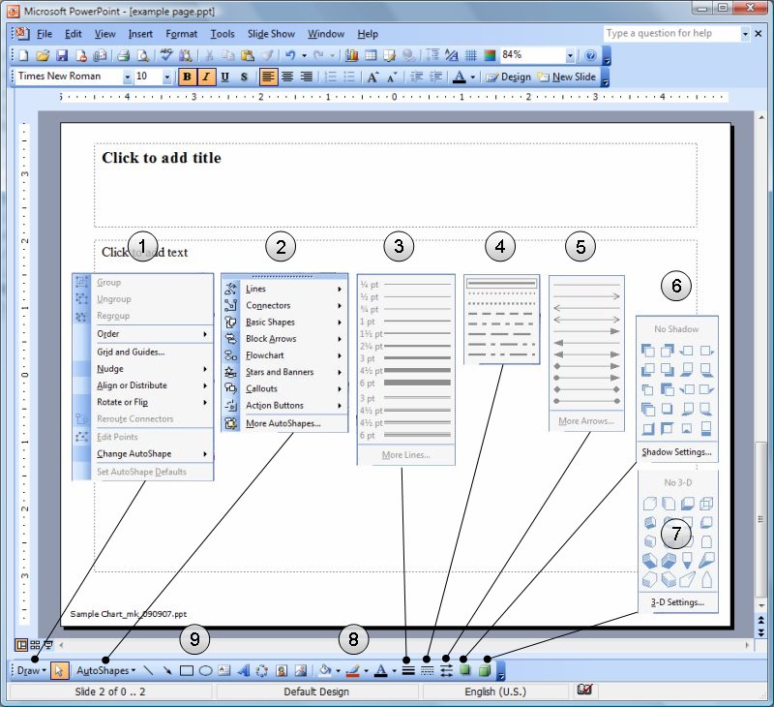Click the 'Type a question for help' box
774x707 pixels.
pyautogui.click(x=670, y=34)
